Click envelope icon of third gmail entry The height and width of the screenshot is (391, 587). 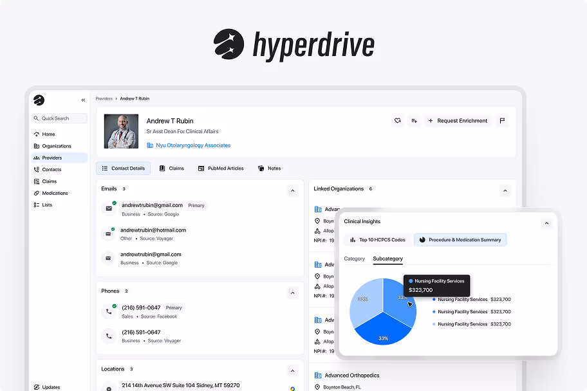[x=108, y=258]
